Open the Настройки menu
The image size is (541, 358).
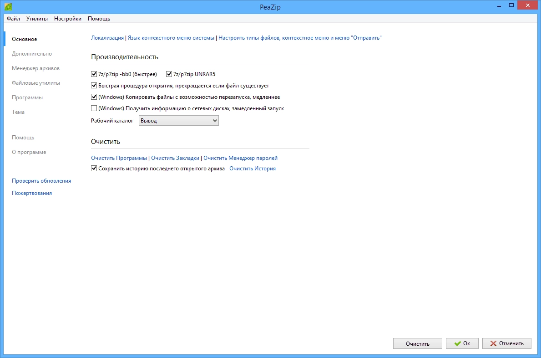click(68, 19)
